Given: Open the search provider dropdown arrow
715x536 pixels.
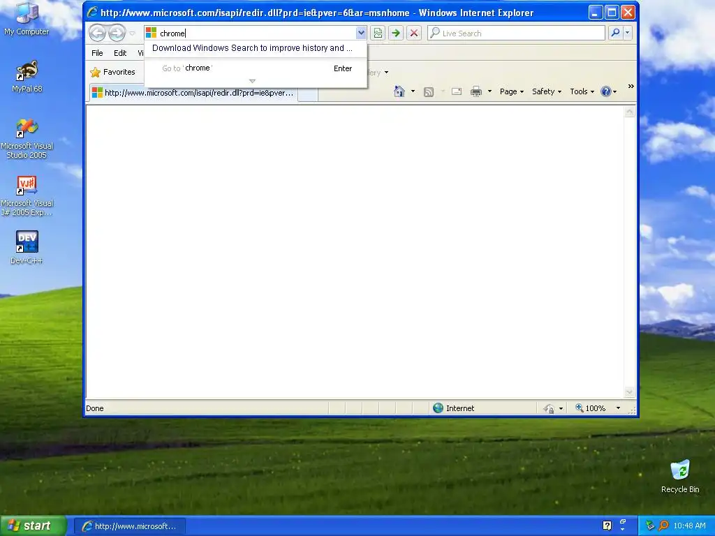Looking at the screenshot, I should 628,32.
